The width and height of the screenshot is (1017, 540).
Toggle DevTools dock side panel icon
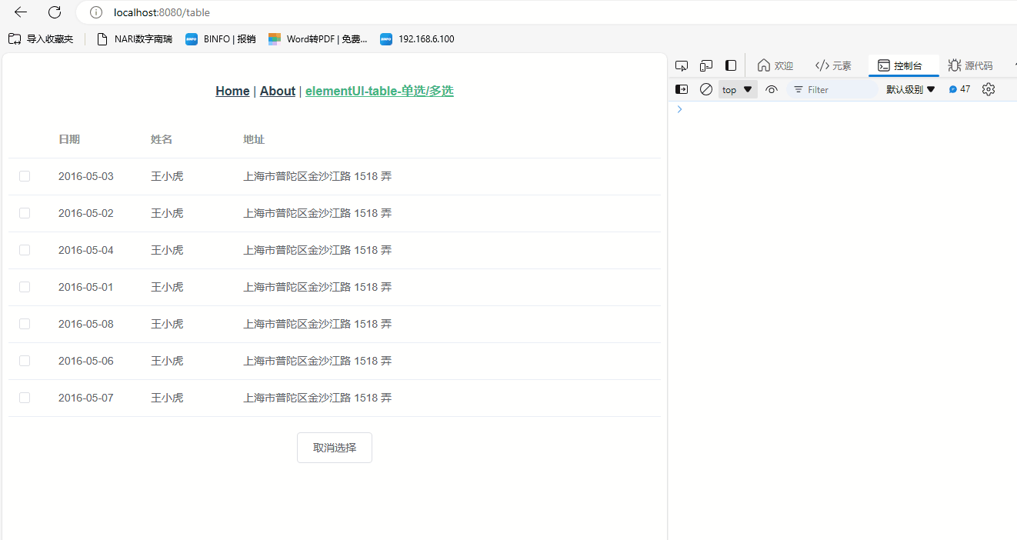coord(731,65)
